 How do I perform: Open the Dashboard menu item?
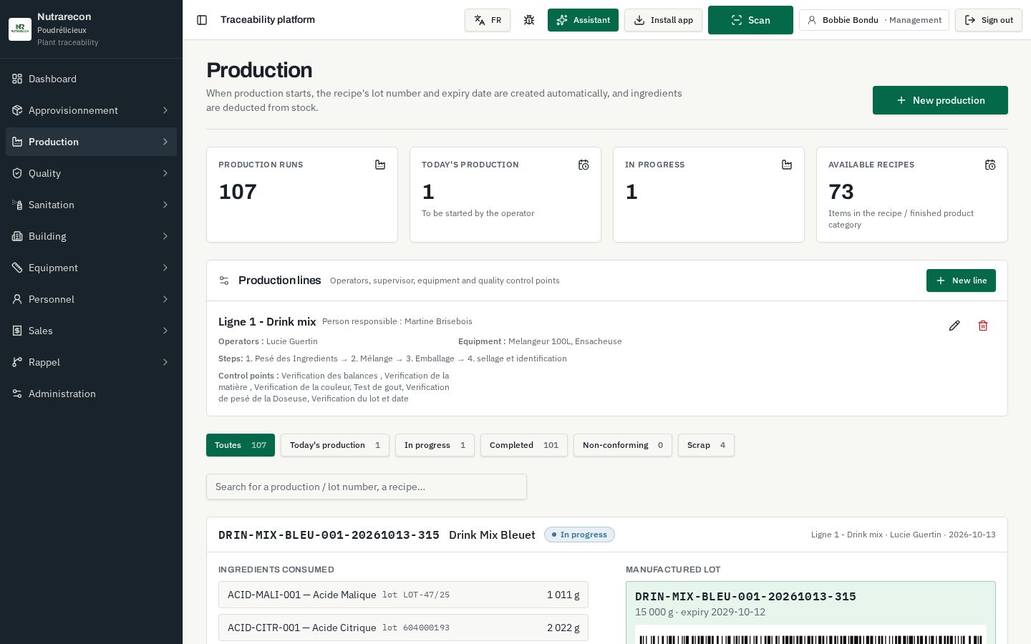[91, 79]
